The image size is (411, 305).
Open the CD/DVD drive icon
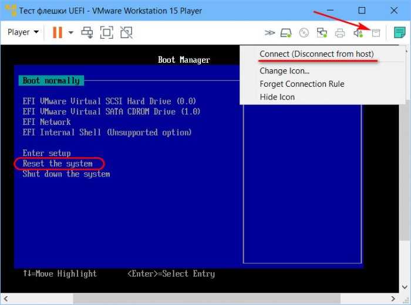pos(304,33)
